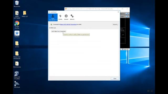Click the green connected status icon
Viewport: 168px width, 94px height.
(51, 24)
